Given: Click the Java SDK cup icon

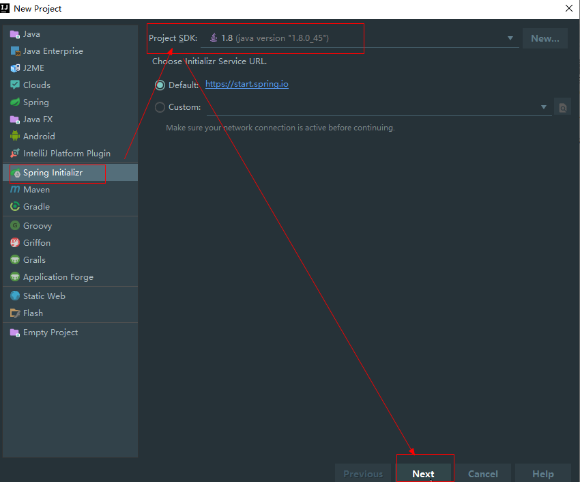Looking at the screenshot, I should 214,38.
